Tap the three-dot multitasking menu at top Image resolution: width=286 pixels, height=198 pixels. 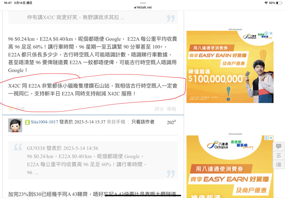143,2
